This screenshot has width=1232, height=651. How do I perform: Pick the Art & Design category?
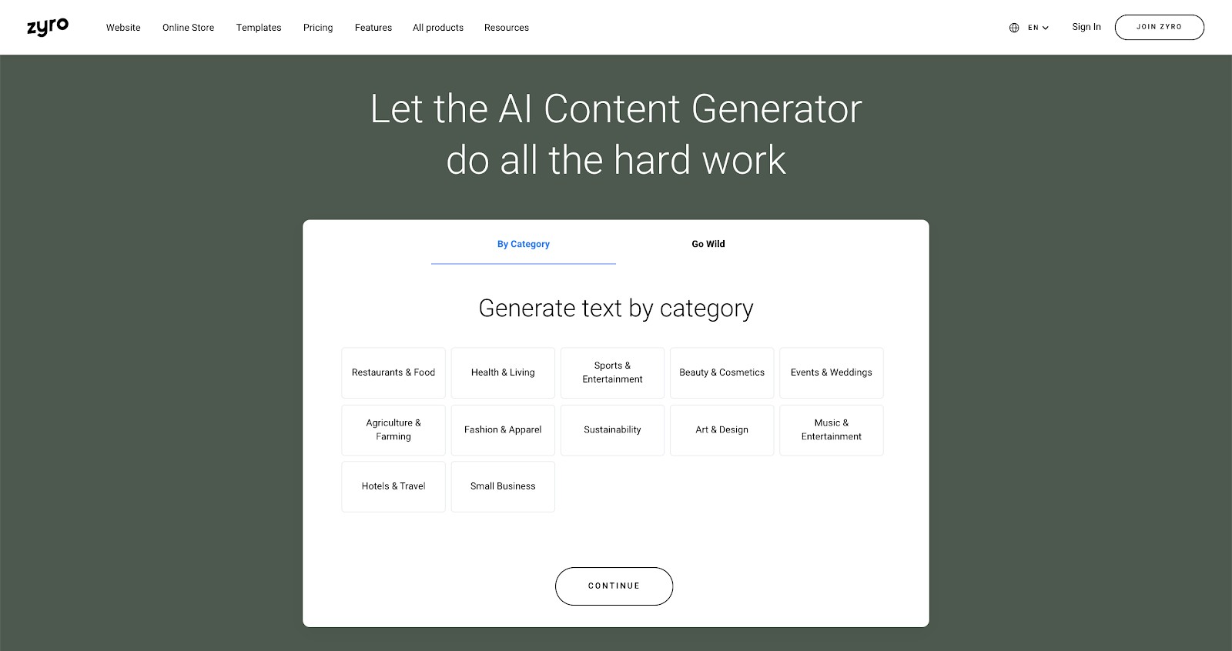pyautogui.click(x=721, y=430)
